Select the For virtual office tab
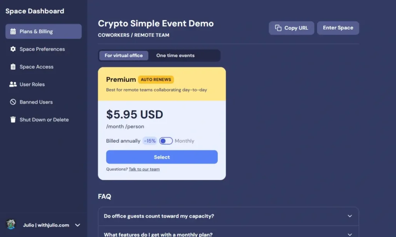Image resolution: width=396 pixels, height=237 pixels. [123, 56]
